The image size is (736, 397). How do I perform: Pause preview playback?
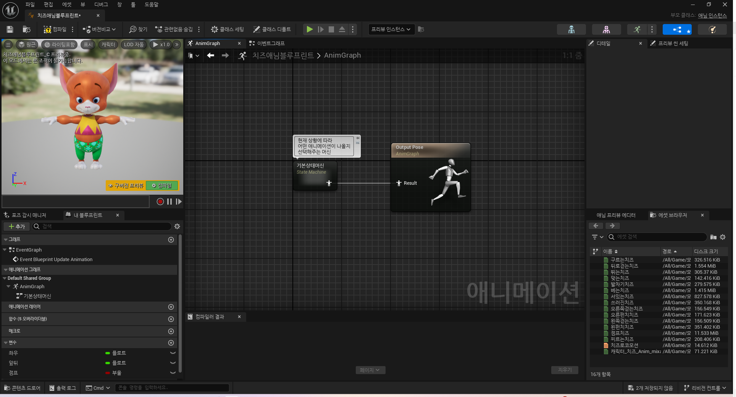click(169, 202)
